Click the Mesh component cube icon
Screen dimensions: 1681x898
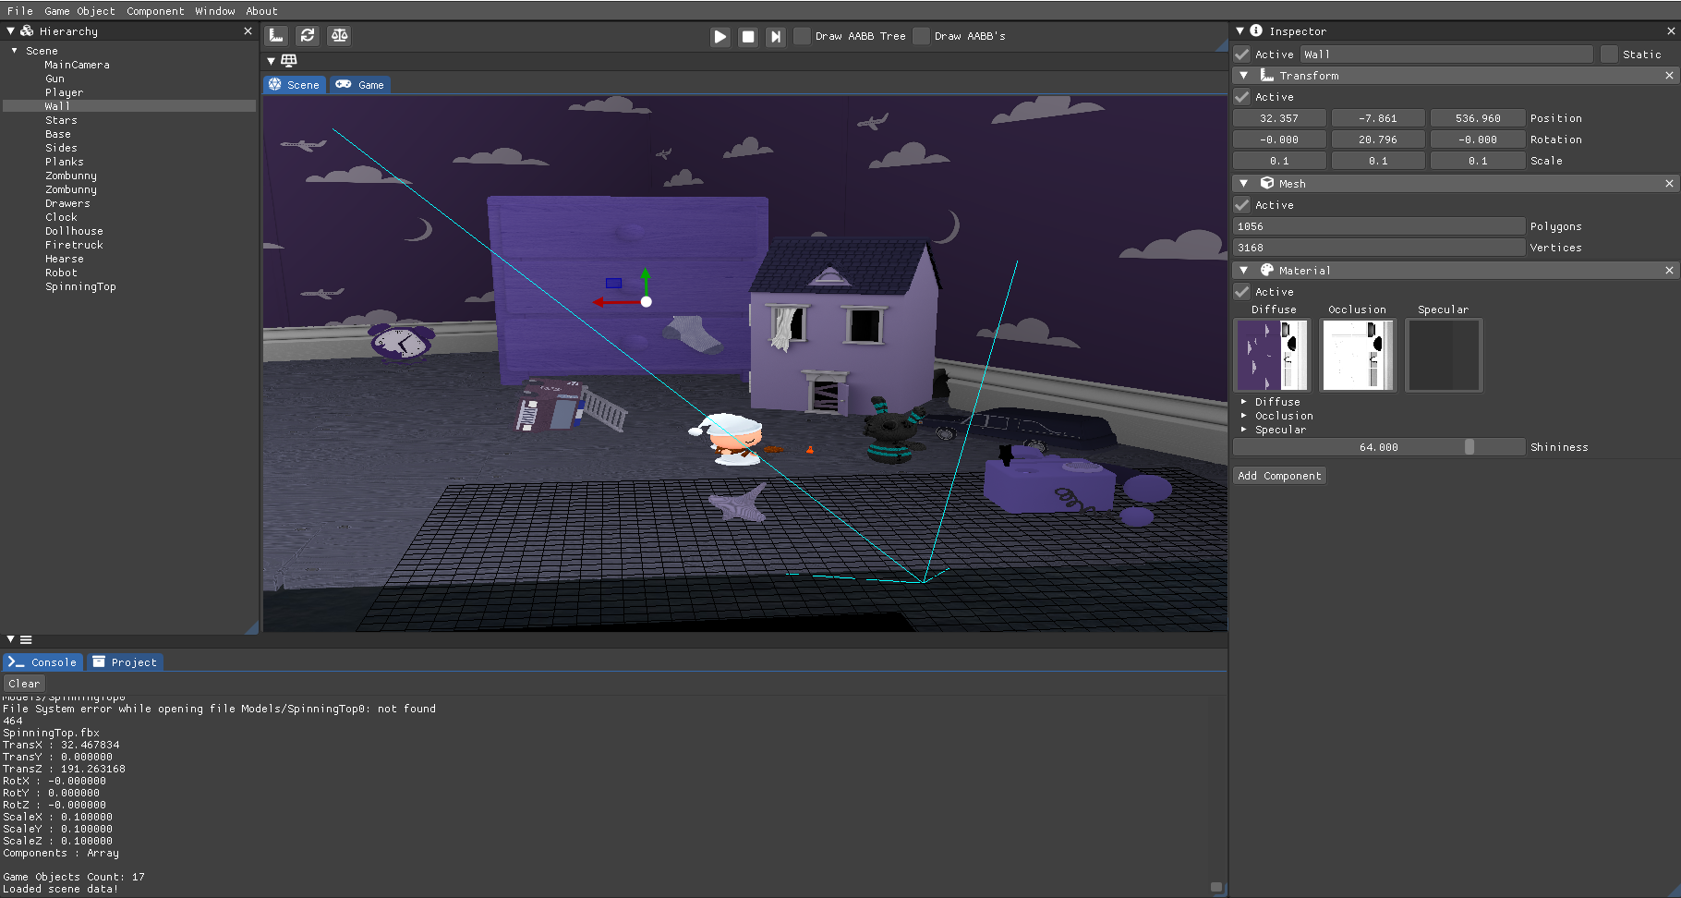point(1267,184)
